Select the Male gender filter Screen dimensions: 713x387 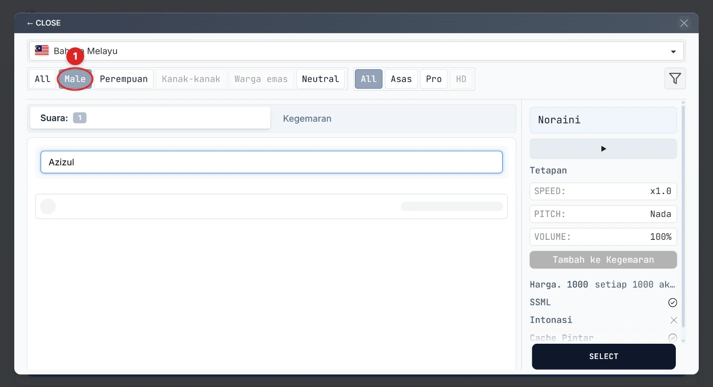(x=75, y=79)
